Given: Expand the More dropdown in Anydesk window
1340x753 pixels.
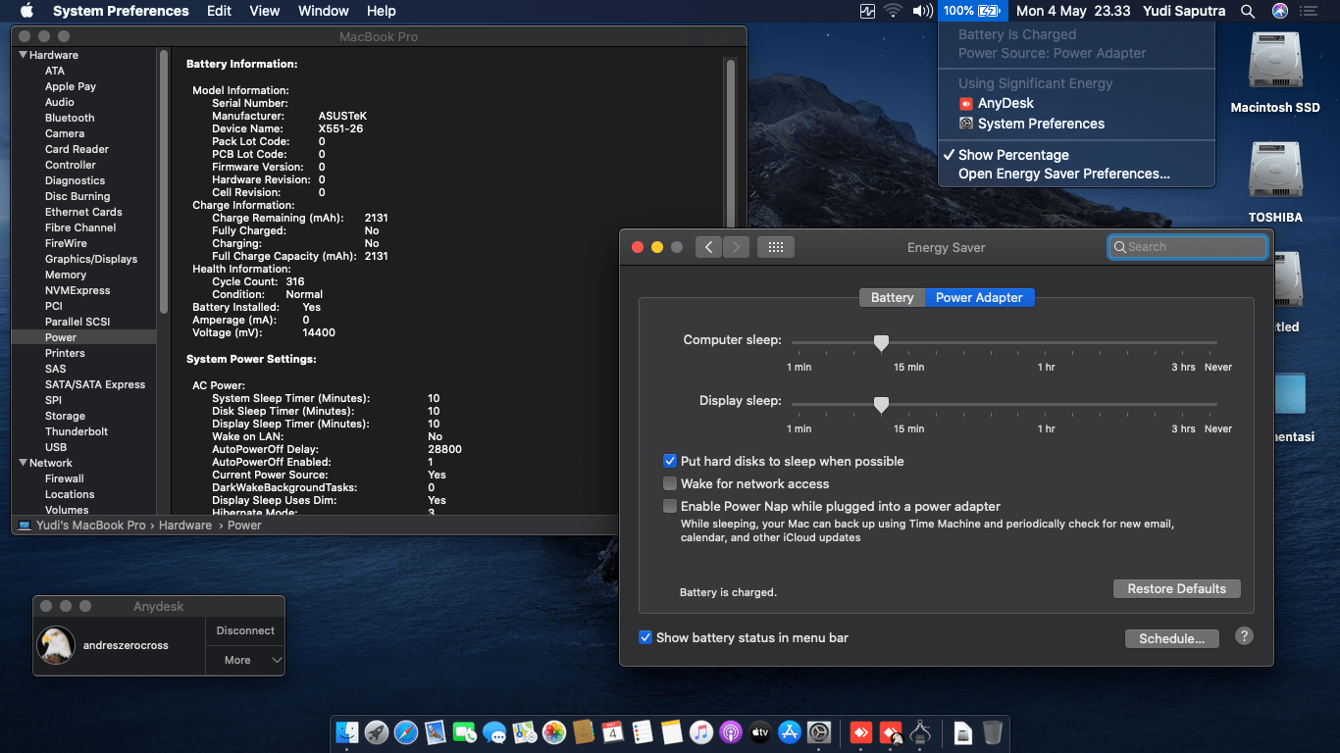Looking at the screenshot, I should pyautogui.click(x=245, y=660).
